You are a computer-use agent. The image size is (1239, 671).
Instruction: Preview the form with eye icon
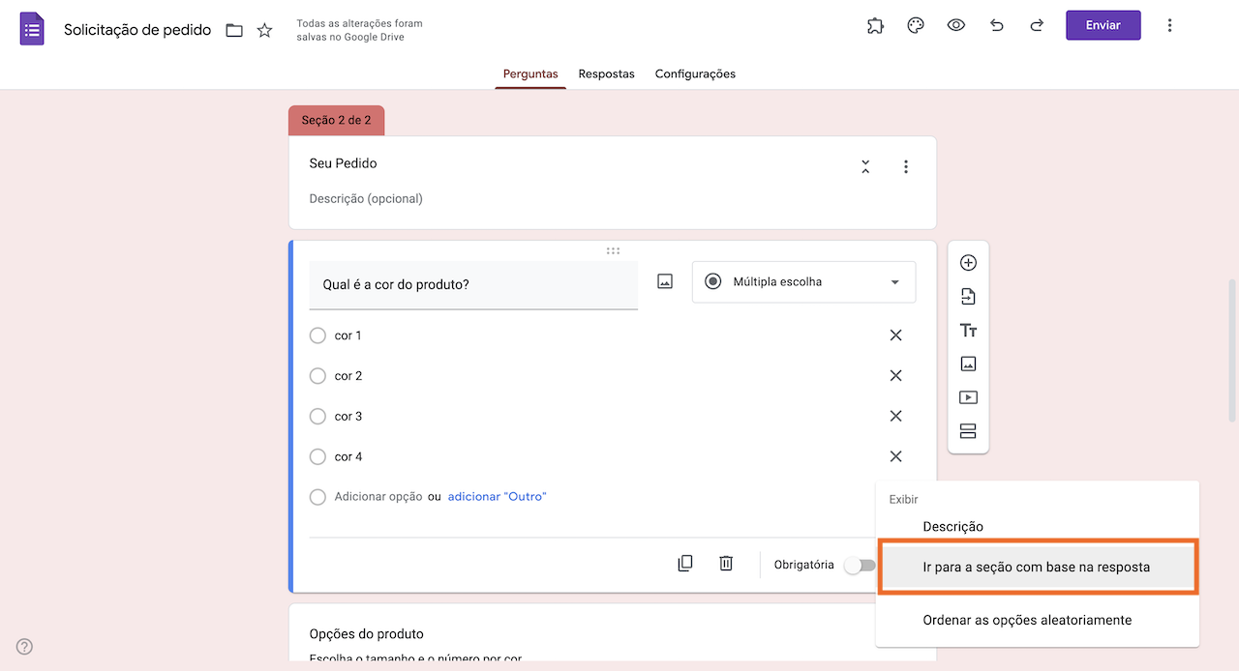coord(956,26)
